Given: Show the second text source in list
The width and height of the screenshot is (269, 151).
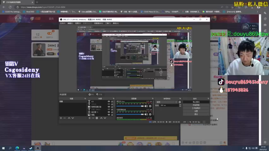Looking at the screenshot, I should (x=109, y=104).
